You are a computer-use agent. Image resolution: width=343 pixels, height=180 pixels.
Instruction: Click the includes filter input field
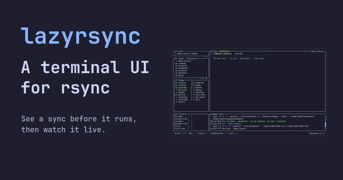(190, 117)
